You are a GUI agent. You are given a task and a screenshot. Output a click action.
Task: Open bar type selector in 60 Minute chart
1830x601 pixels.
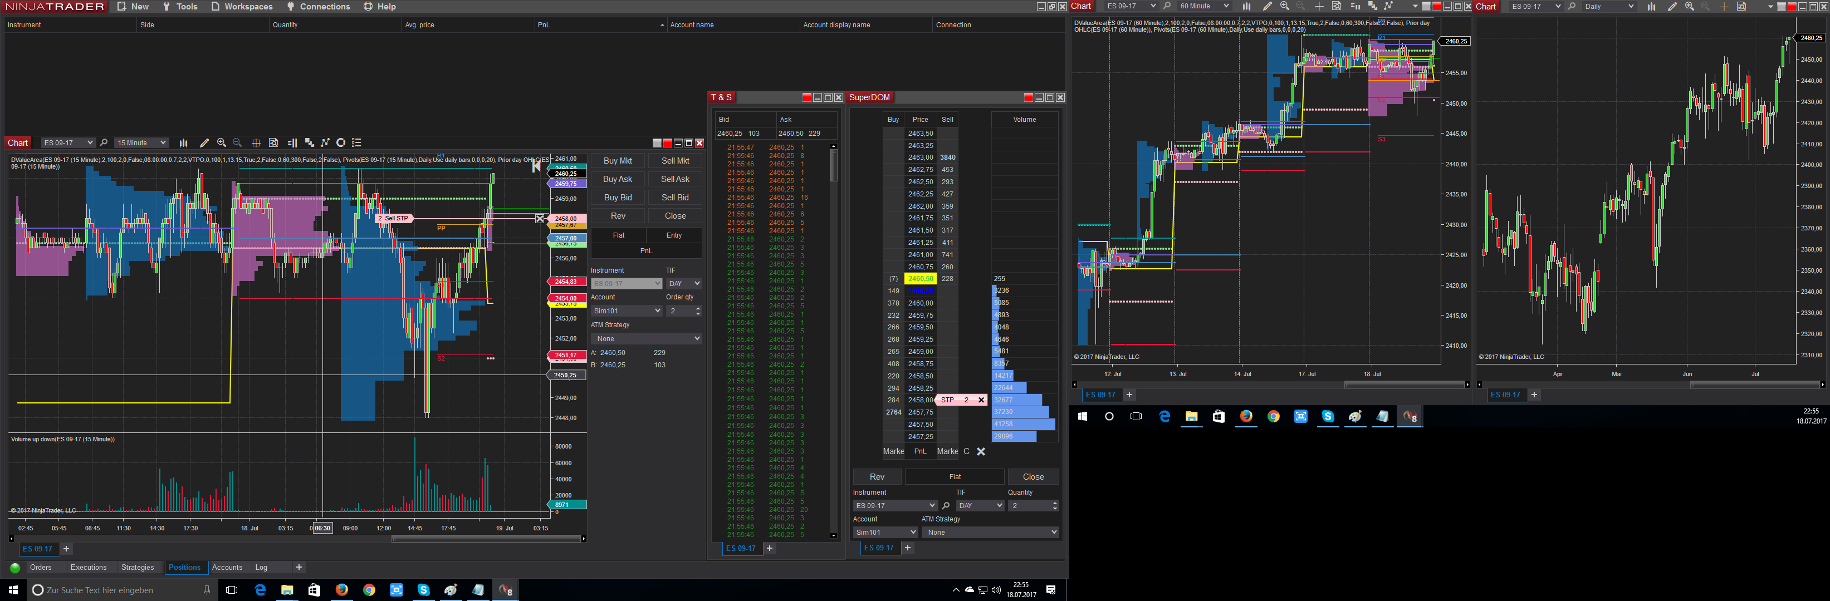pyautogui.click(x=1246, y=6)
